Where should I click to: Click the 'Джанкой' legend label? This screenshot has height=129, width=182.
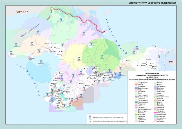pos(160,90)
